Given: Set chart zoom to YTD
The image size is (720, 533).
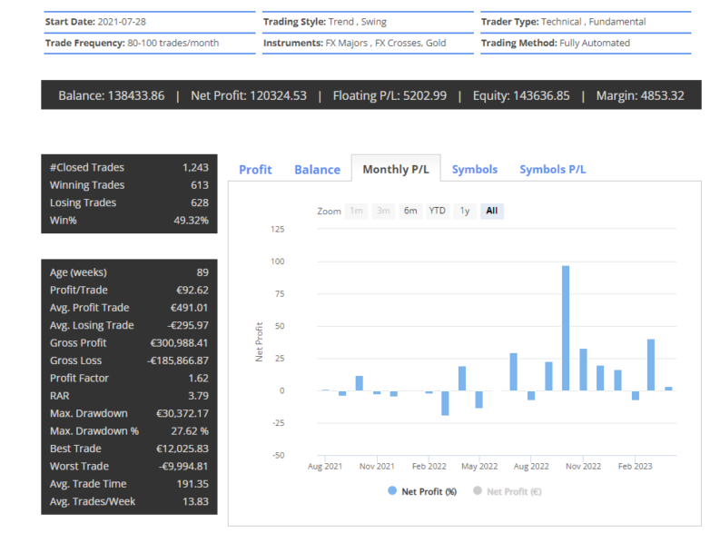Looking at the screenshot, I should [437, 211].
